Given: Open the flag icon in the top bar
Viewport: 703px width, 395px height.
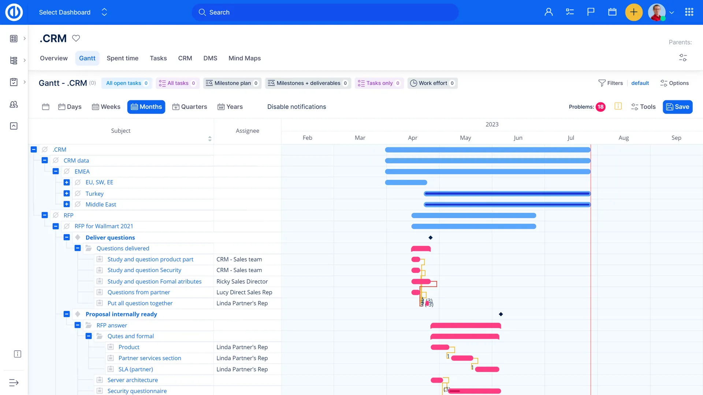Looking at the screenshot, I should (591, 12).
